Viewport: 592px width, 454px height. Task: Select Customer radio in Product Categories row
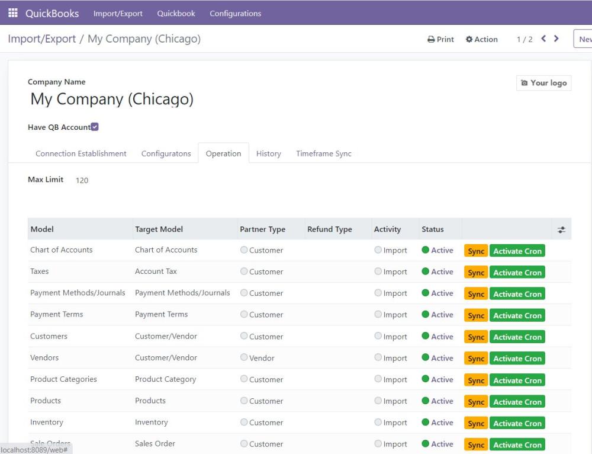[244, 379]
